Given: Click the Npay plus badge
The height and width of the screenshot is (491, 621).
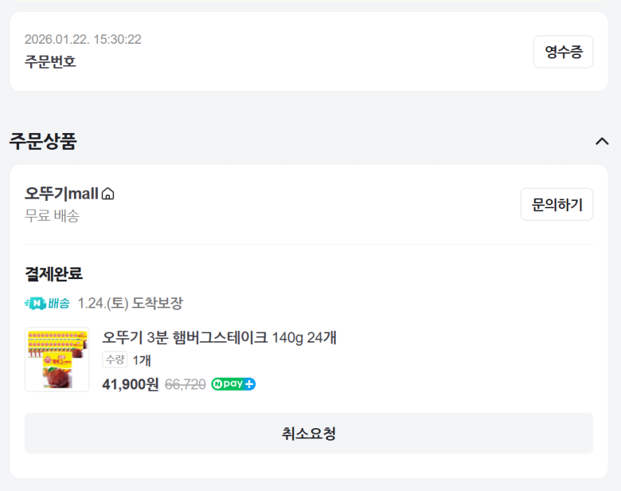Looking at the screenshot, I should point(233,384).
